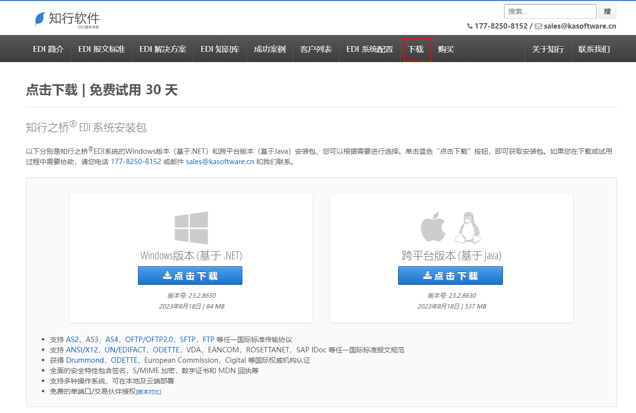
Task: Open the EDI 解决方案 menu
Action: coord(163,49)
